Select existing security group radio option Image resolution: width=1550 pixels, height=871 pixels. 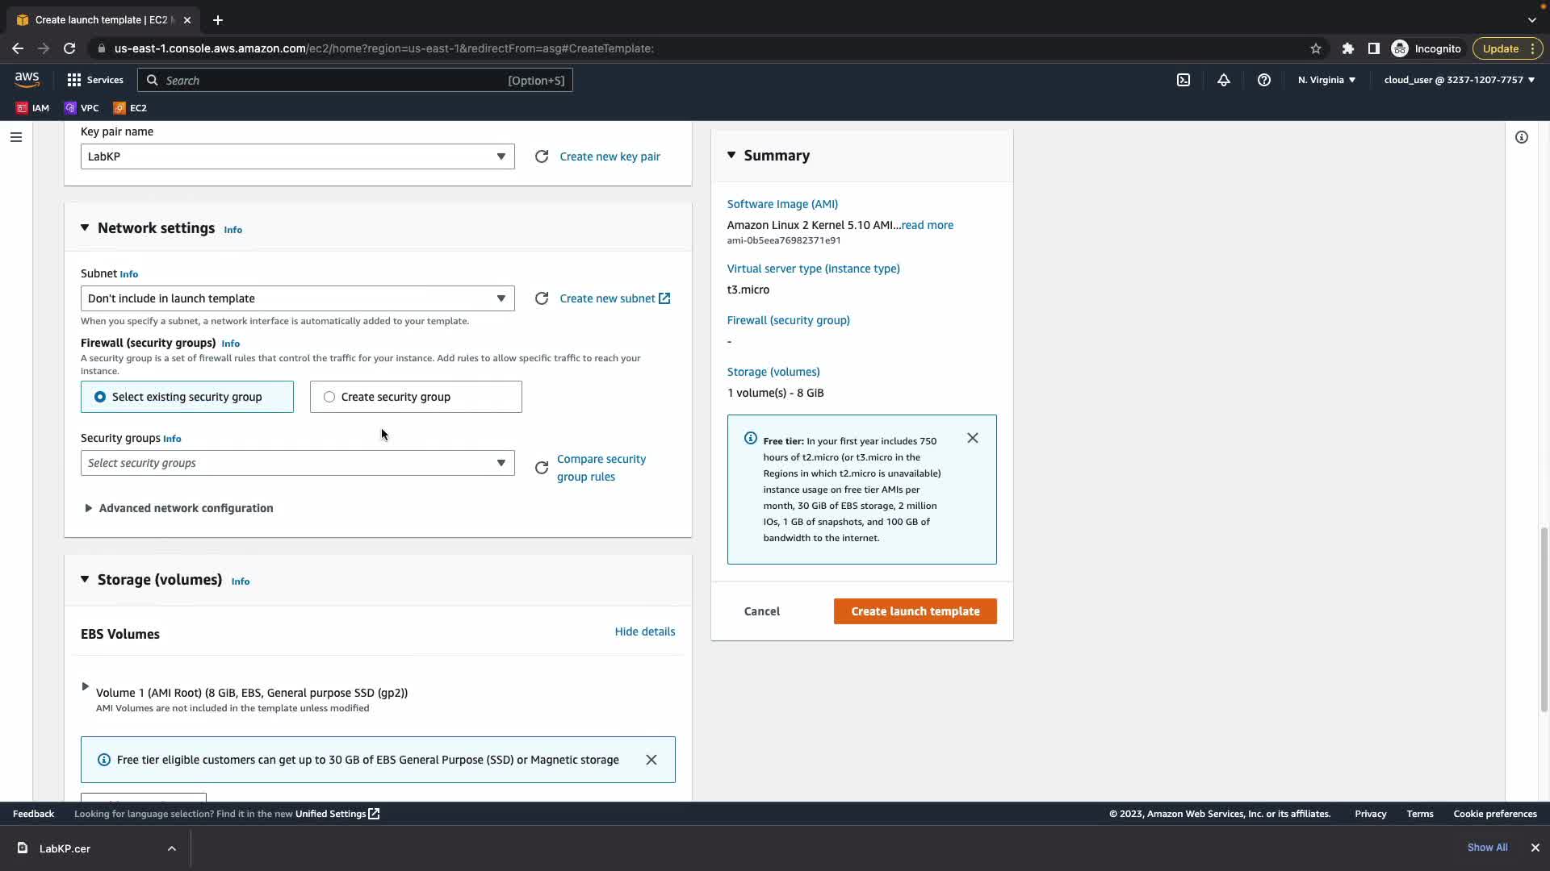(100, 397)
